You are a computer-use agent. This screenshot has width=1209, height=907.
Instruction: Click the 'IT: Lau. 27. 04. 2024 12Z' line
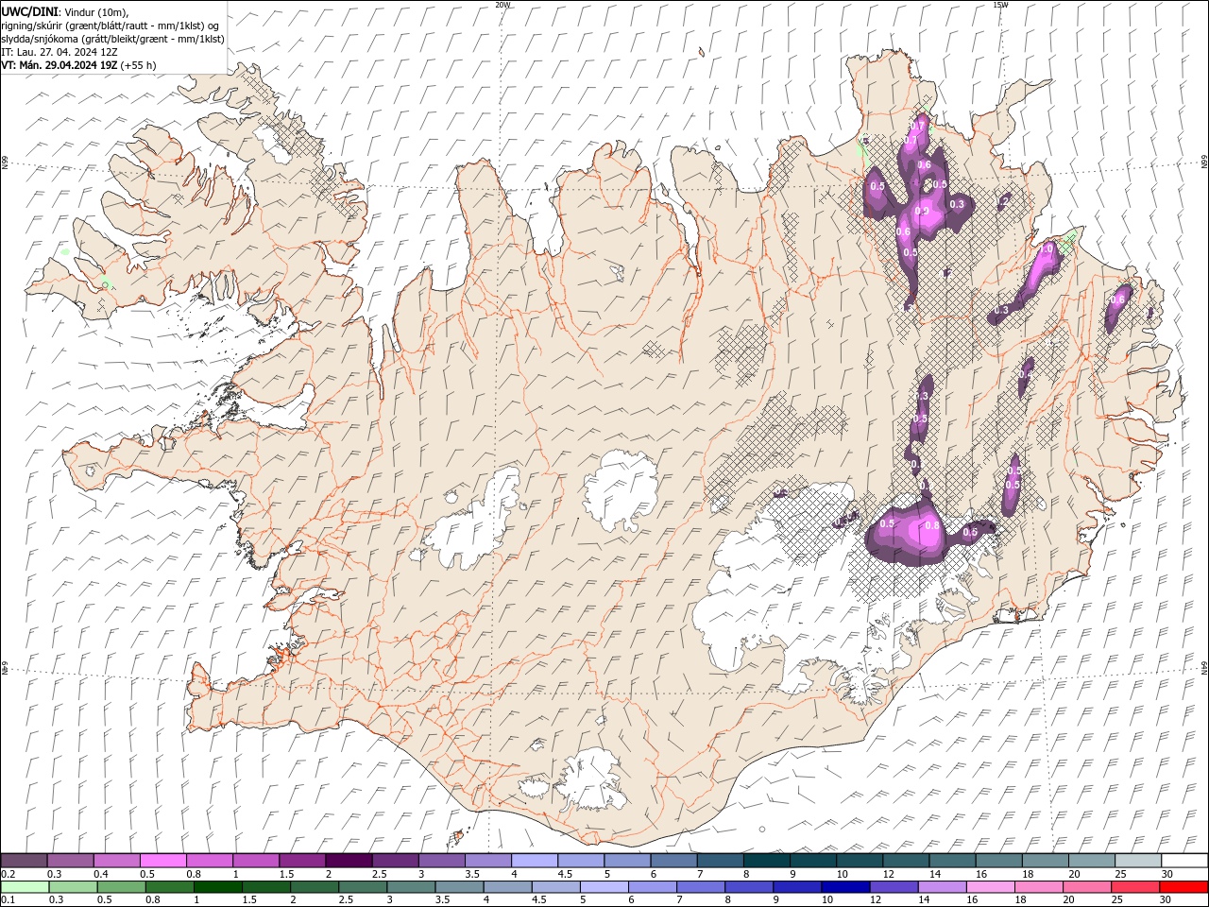coord(60,52)
